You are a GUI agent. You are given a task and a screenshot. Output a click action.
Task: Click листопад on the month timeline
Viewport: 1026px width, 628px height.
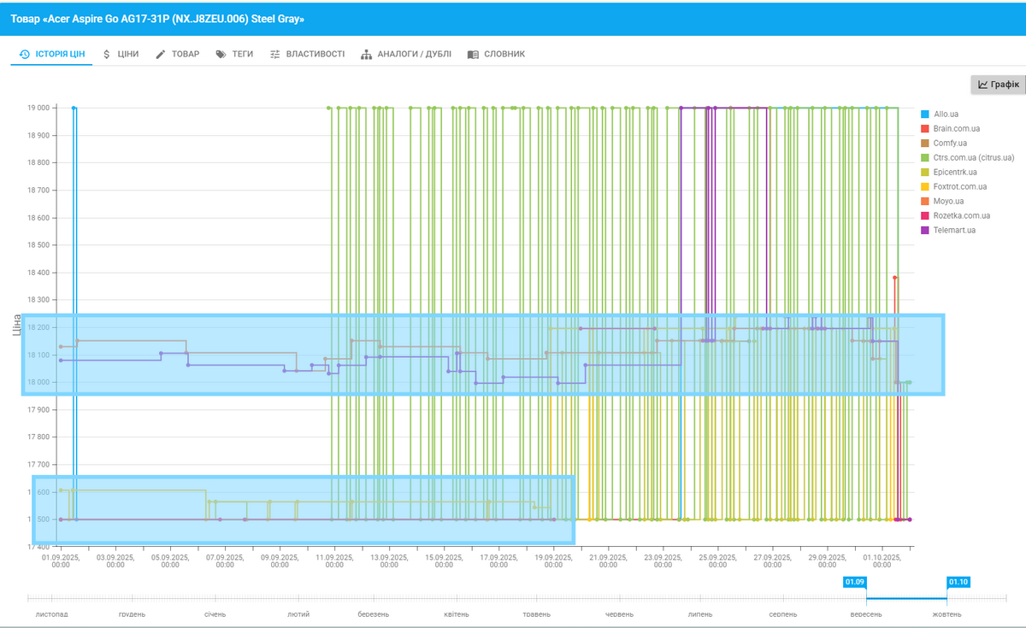coord(52,613)
